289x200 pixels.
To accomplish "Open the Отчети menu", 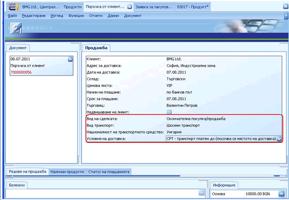I will (96, 16).
